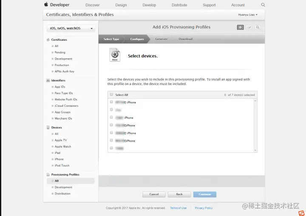Click scroll up arrow of device list
306x216 pixels.
click(x=255, y=101)
